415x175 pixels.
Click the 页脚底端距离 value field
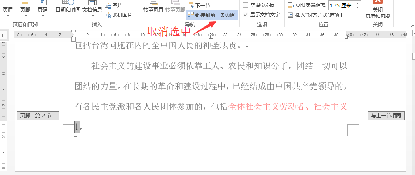point(340,5)
